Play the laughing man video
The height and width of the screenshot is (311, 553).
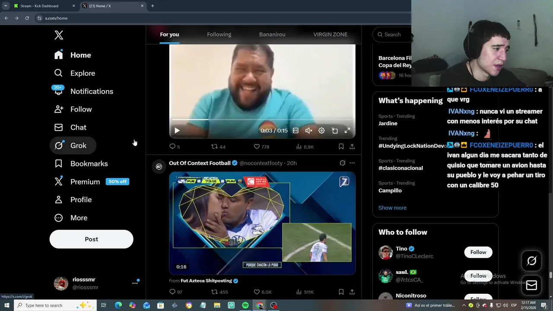(177, 130)
